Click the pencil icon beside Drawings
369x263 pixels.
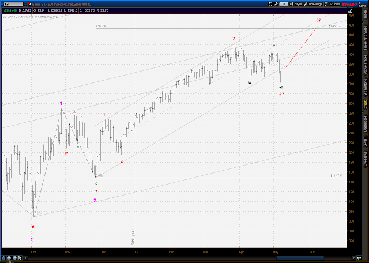tap(306, 4)
